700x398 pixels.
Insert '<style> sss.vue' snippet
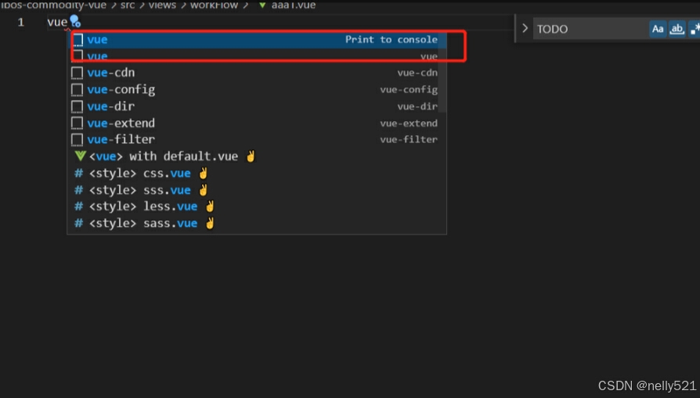coord(257,190)
